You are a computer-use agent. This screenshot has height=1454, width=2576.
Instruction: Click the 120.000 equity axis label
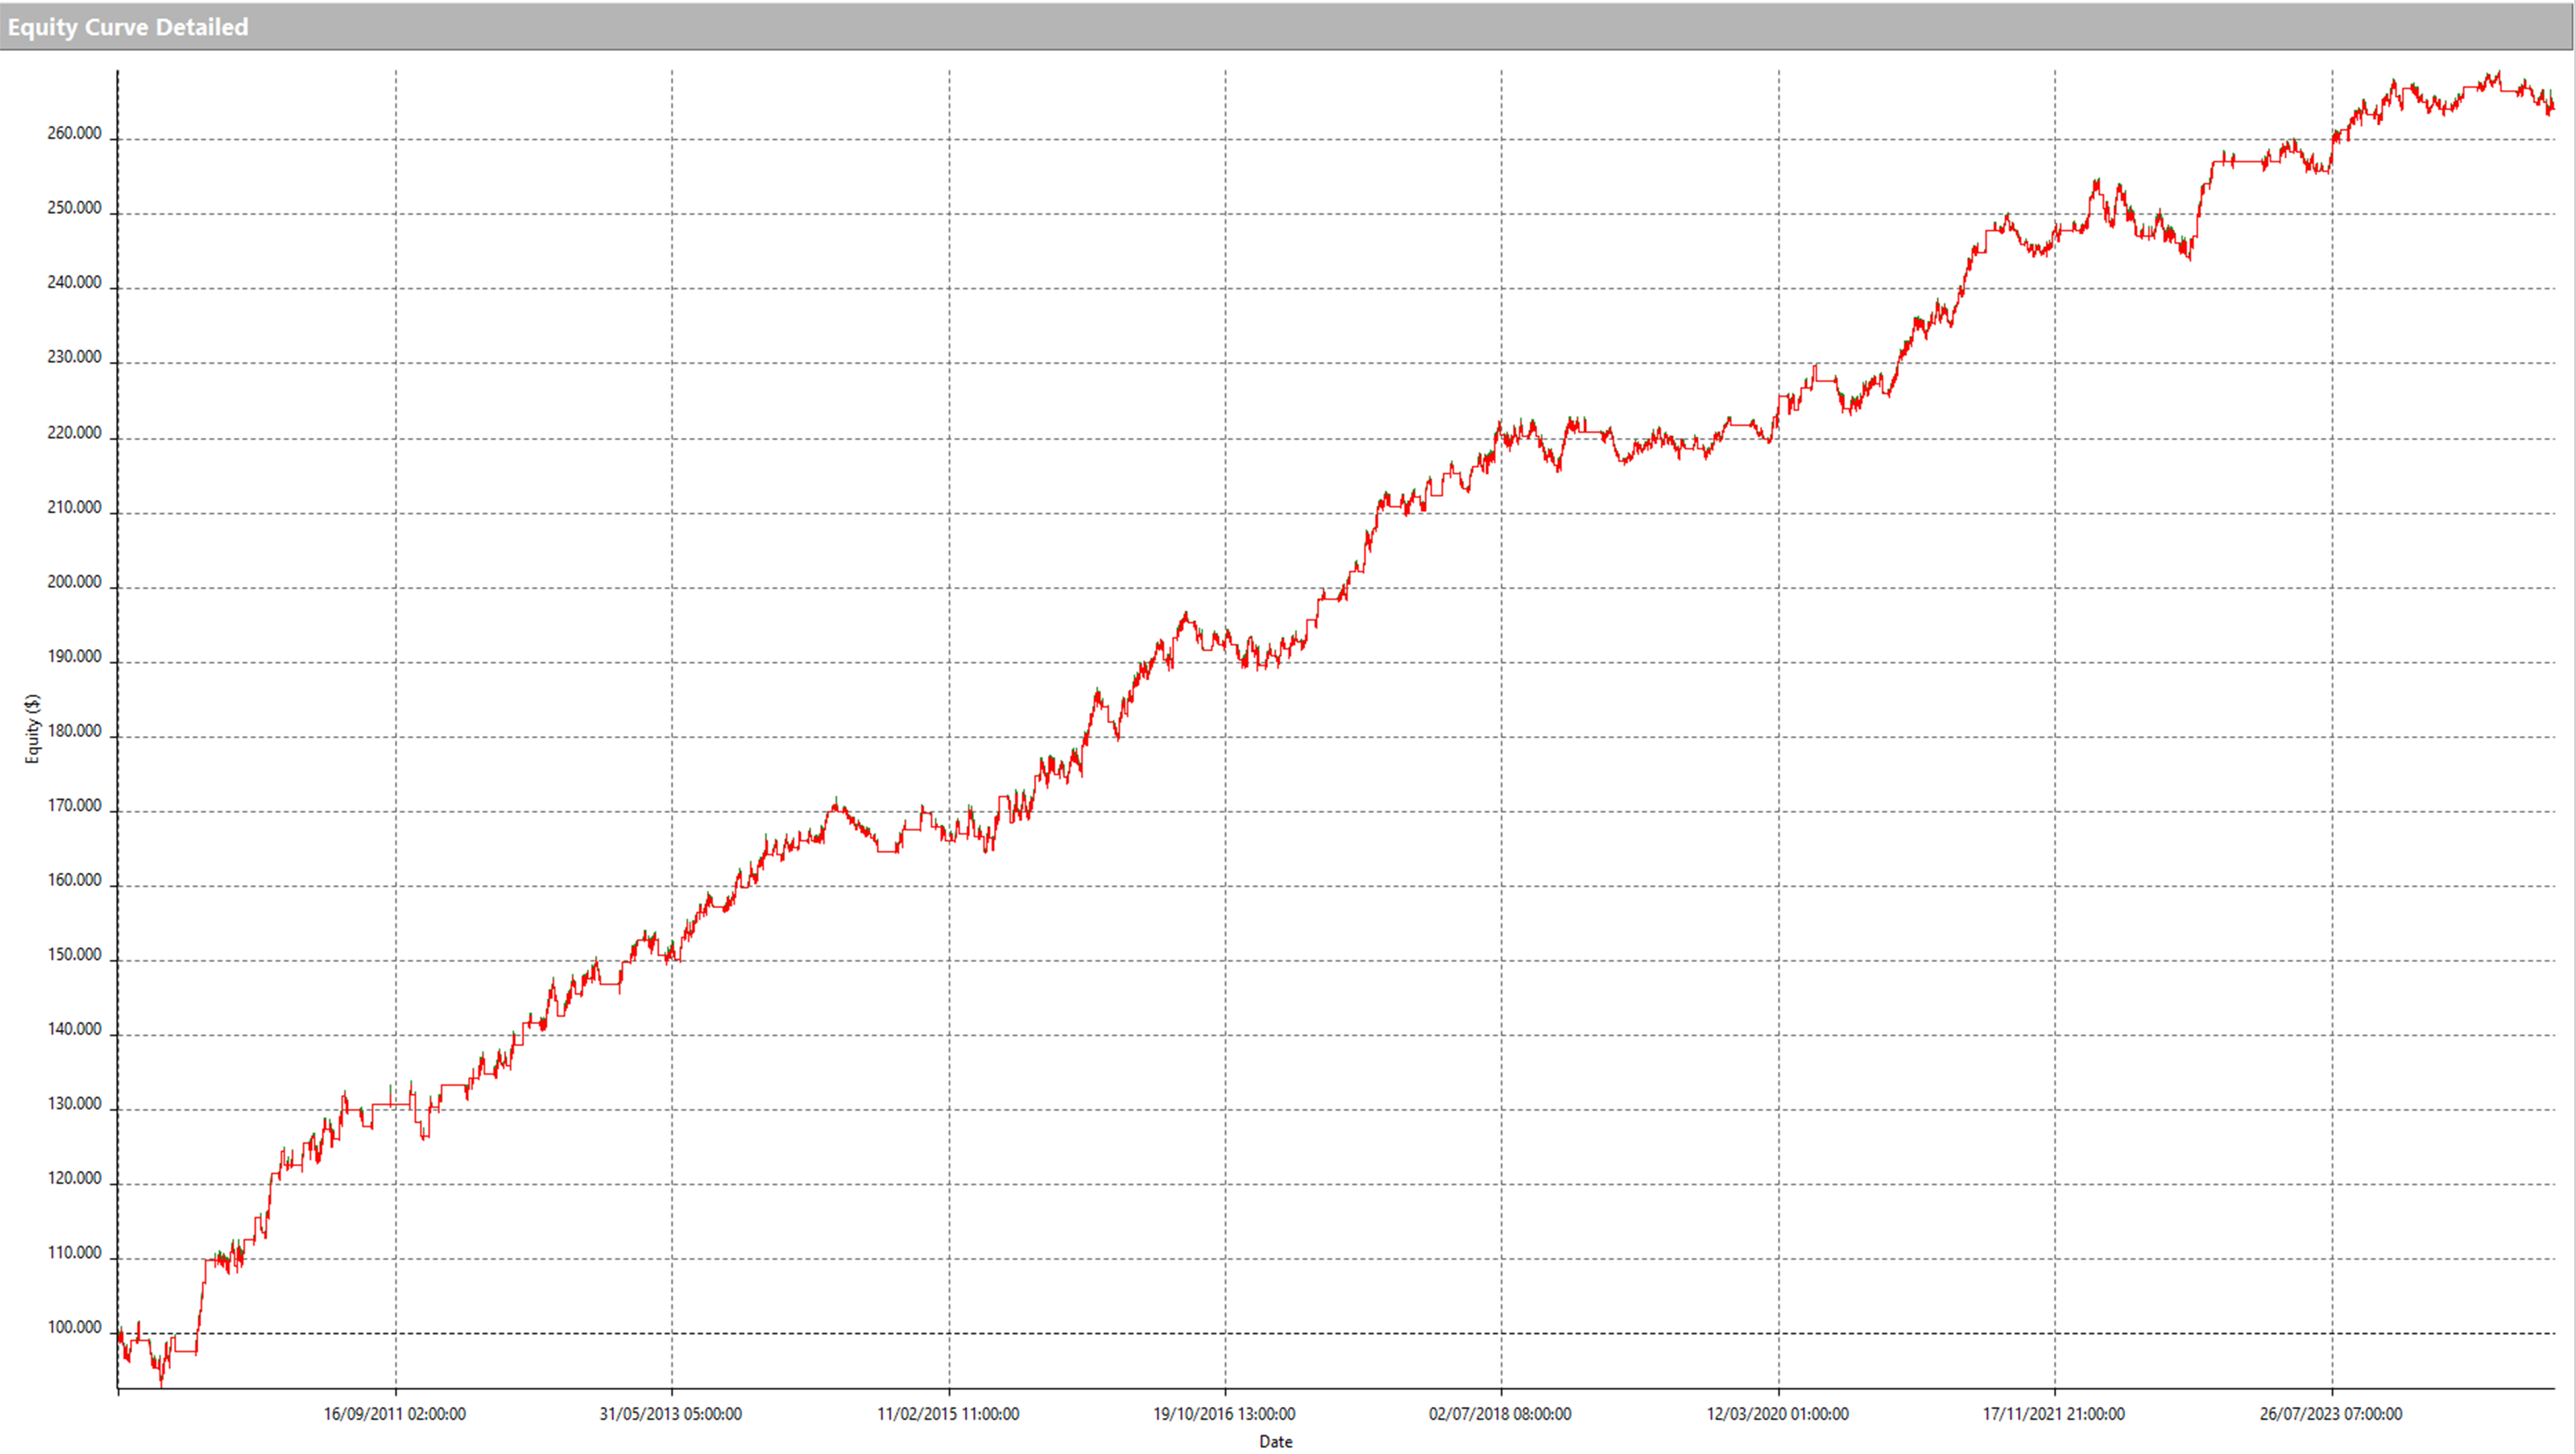click(x=74, y=1179)
